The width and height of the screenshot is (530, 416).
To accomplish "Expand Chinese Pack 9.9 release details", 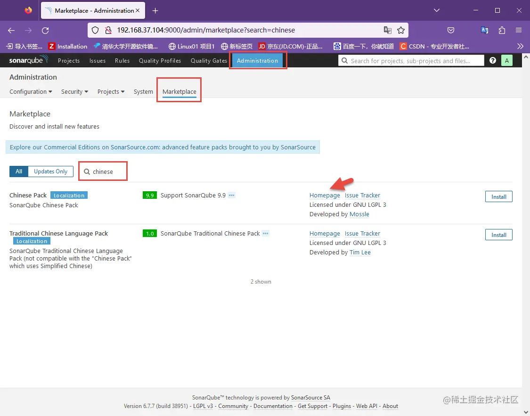I will [x=231, y=196].
